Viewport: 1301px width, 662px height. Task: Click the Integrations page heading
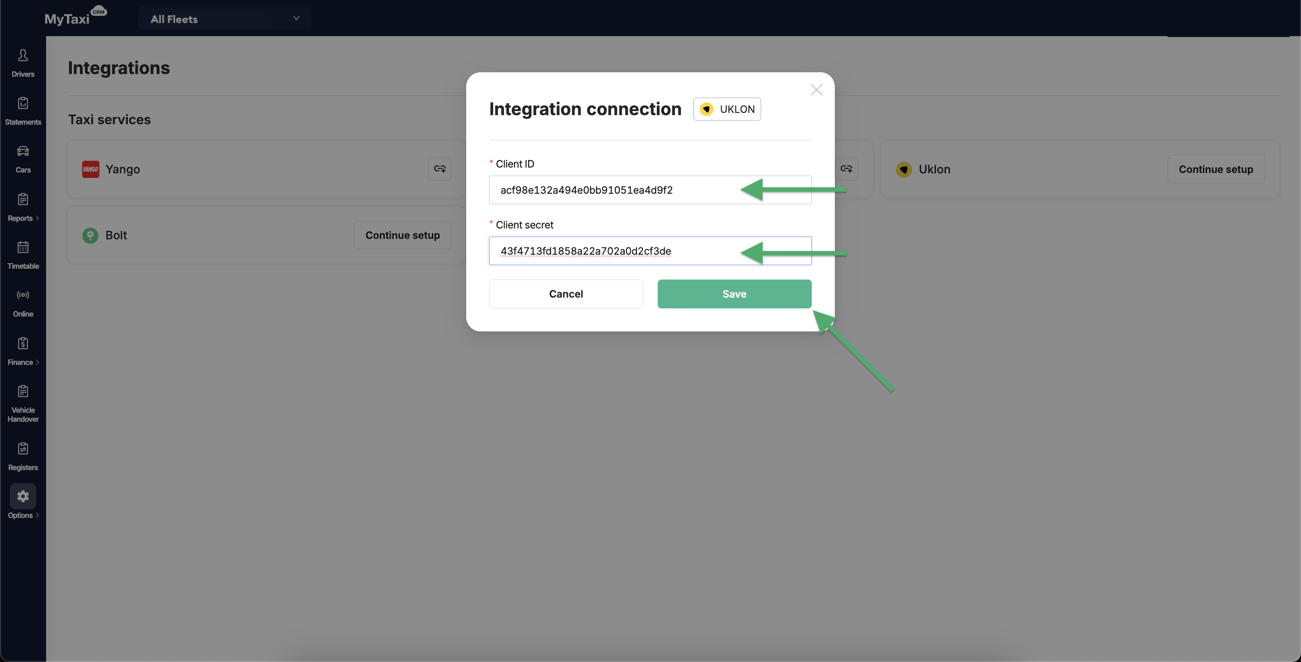[119, 68]
